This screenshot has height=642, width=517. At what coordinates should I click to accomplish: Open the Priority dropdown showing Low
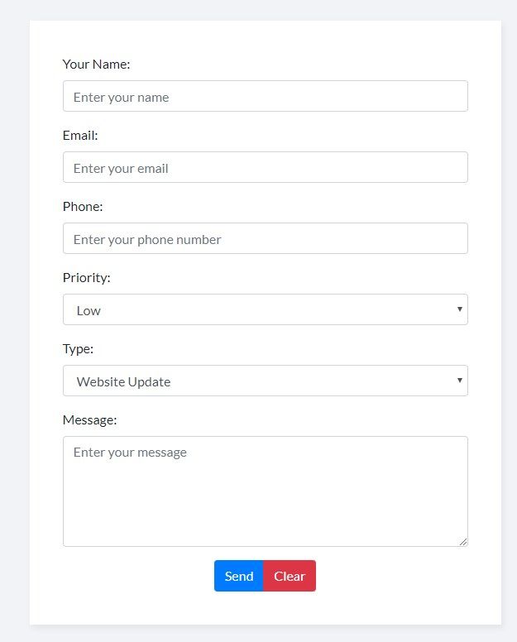click(266, 309)
